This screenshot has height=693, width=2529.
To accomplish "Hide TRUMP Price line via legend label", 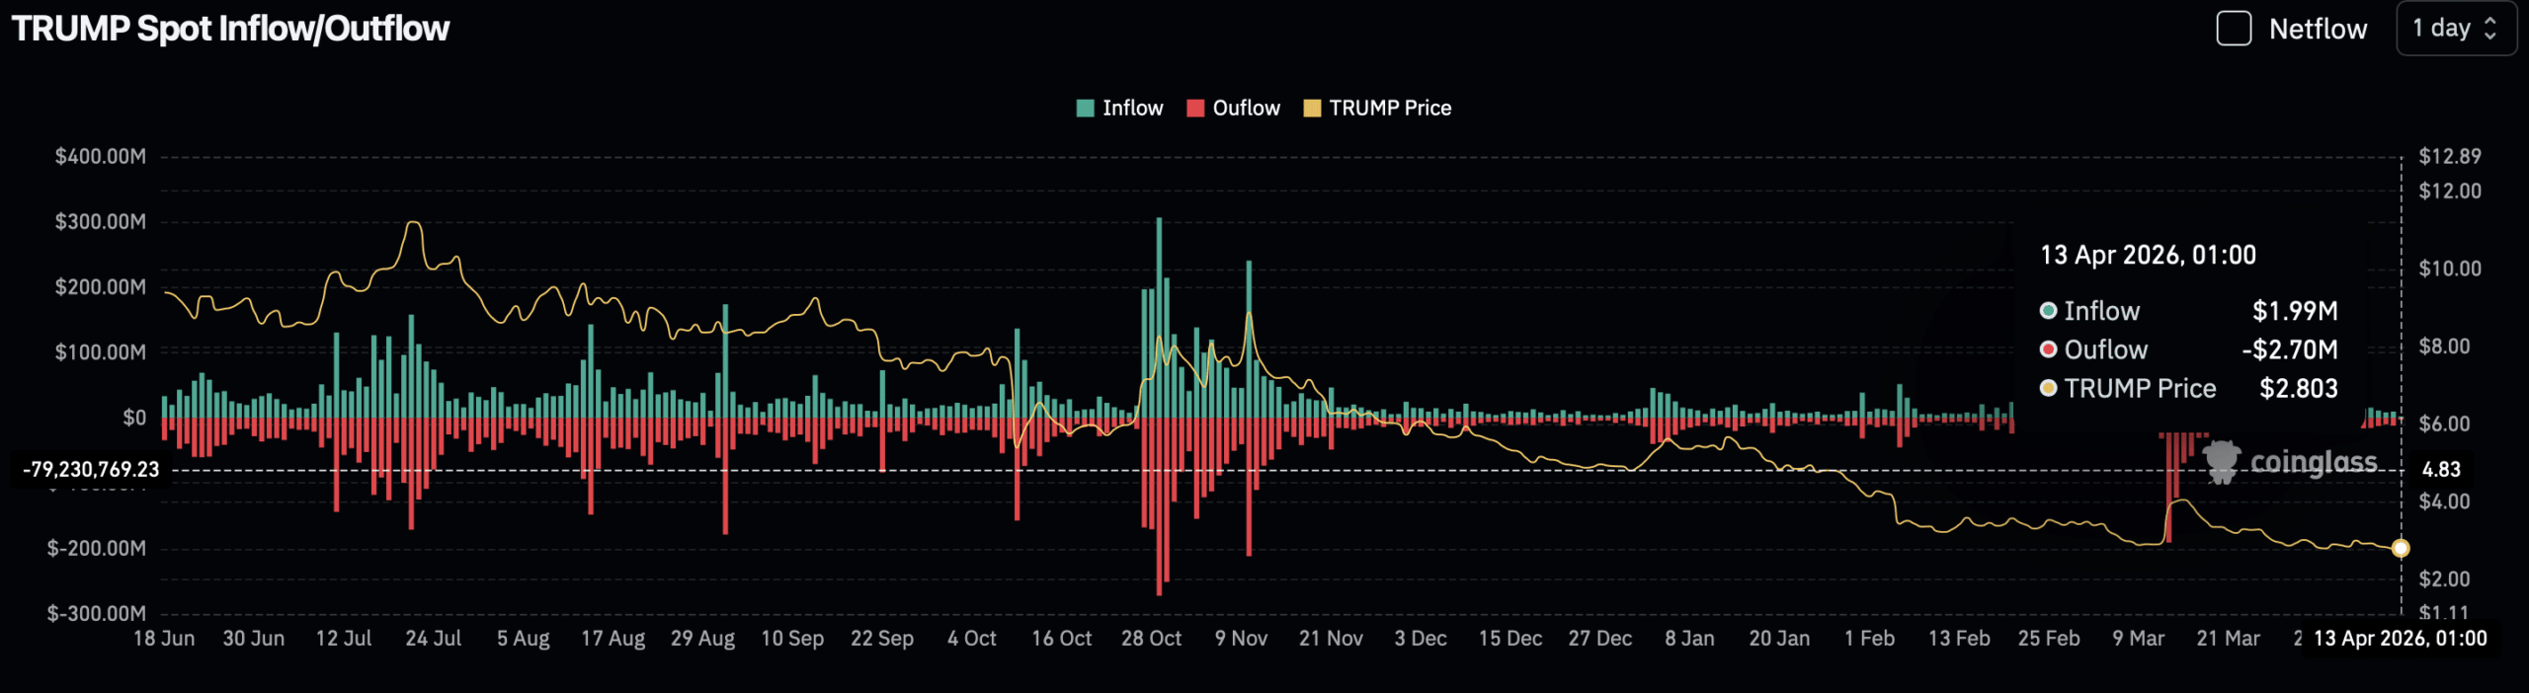I will (1389, 109).
